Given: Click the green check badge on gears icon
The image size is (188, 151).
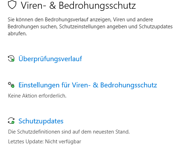Looking at the screenshot, I should coord(13,86).
